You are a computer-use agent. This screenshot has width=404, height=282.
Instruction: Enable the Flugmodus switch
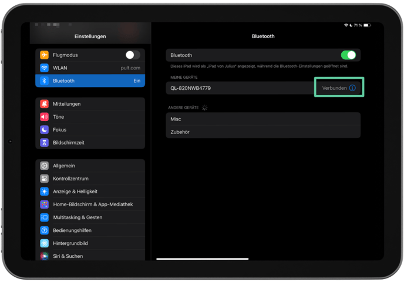133,55
